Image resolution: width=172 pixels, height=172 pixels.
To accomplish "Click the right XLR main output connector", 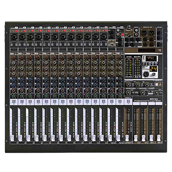I will pyautogui.click(x=152, y=33).
